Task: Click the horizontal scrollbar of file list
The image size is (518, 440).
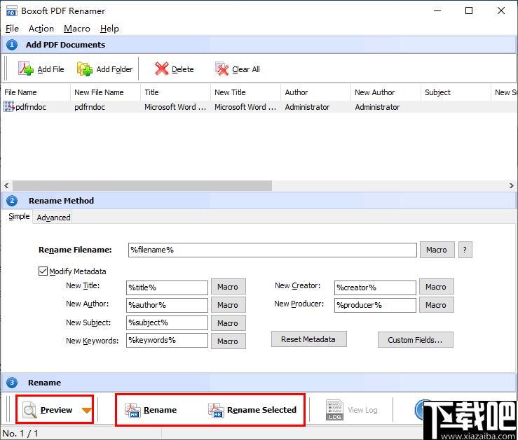Action: pos(140,185)
